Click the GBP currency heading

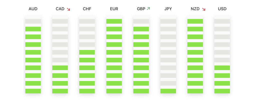coord(141,9)
